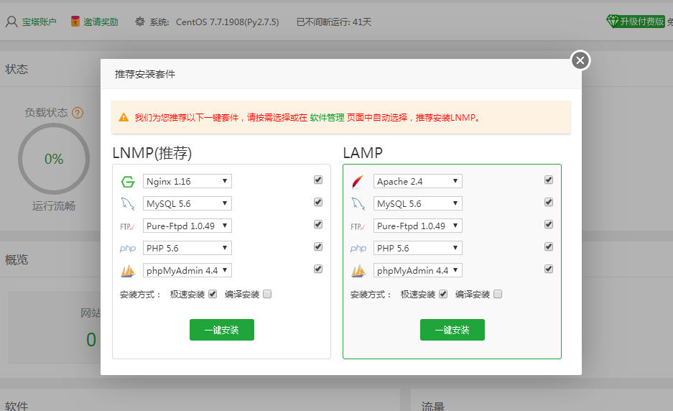
Task: Click the LAMP 一键安装 button
Action: (x=452, y=330)
